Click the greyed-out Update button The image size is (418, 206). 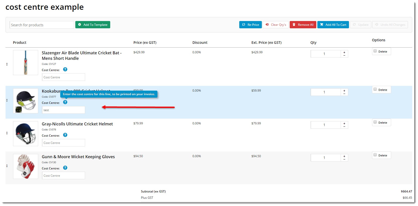[x=361, y=25]
